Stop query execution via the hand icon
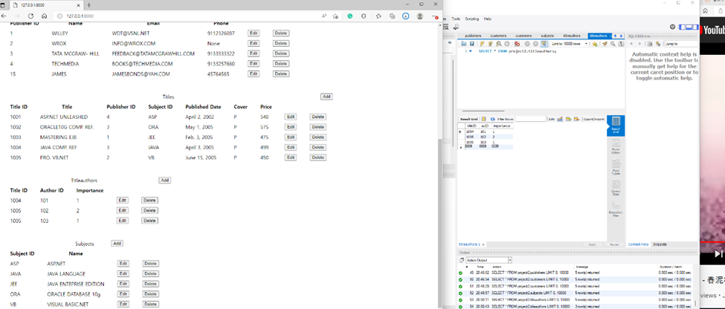The width and height of the screenshot is (725, 309). pyautogui.click(x=507, y=44)
